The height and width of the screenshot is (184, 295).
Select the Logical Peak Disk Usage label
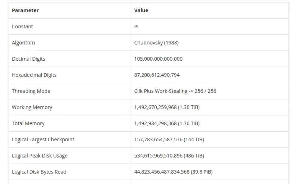click(x=40, y=156)
